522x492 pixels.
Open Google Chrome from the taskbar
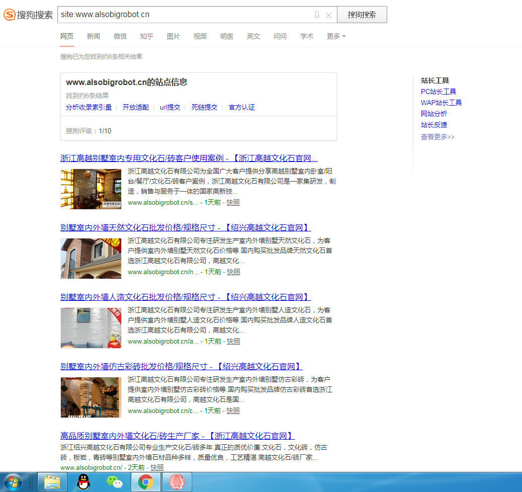tap(146, 482)
